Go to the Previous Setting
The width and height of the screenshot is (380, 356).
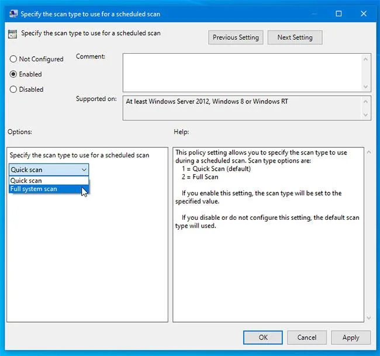(236, 37)
